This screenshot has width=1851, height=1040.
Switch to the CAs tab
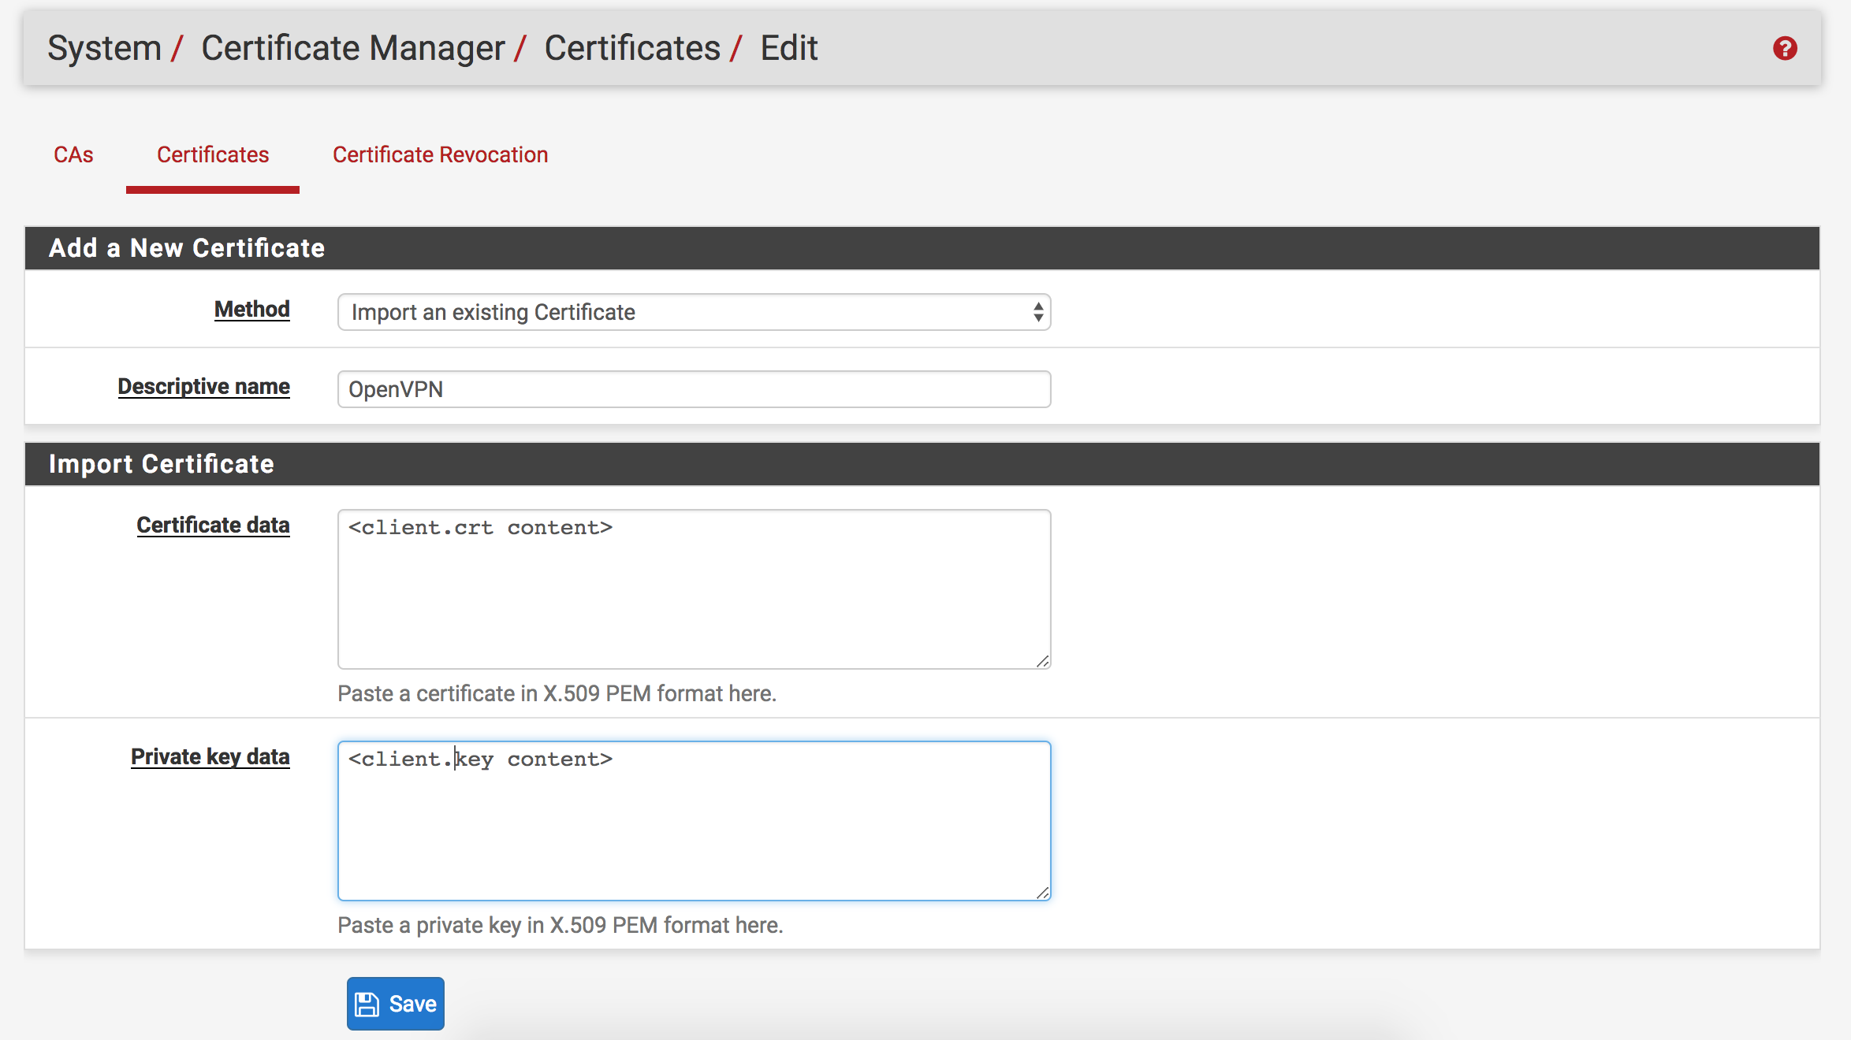click(73, 154)
